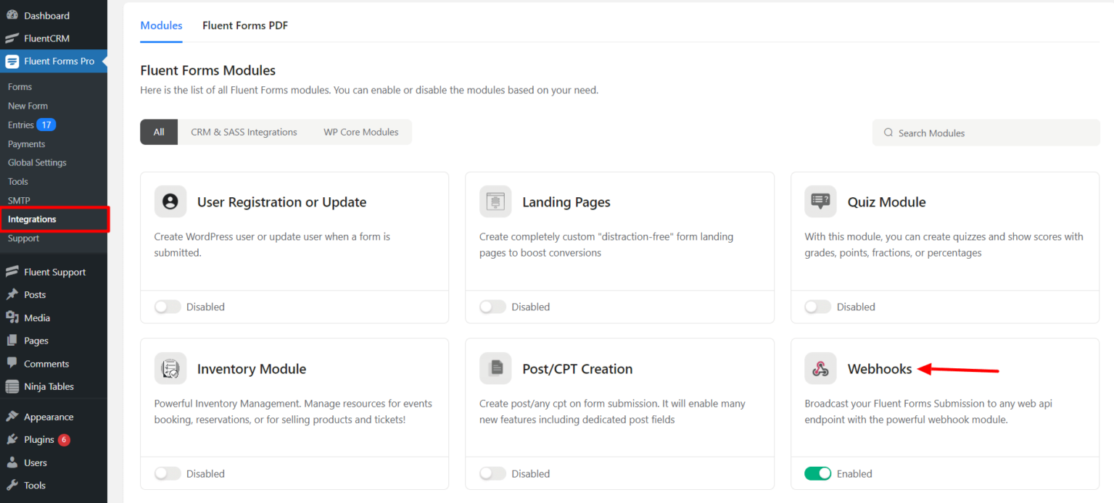Open the Ninja Tables menu item
Screen dimensions: 1114x503
45,386
